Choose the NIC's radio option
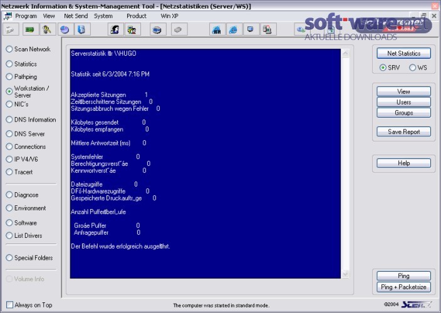Viewport: 441px width, 313px height. (x=9, y=104)
